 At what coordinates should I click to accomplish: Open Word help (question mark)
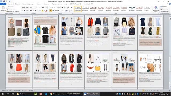(170, 4)
